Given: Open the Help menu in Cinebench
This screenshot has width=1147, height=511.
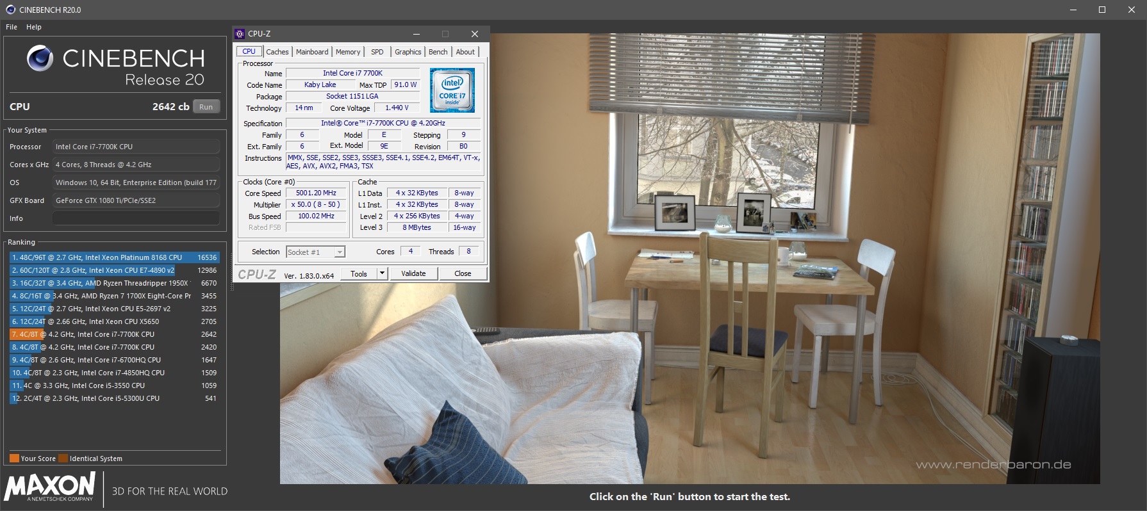Looking at the screenshot, I should (34, 27).
